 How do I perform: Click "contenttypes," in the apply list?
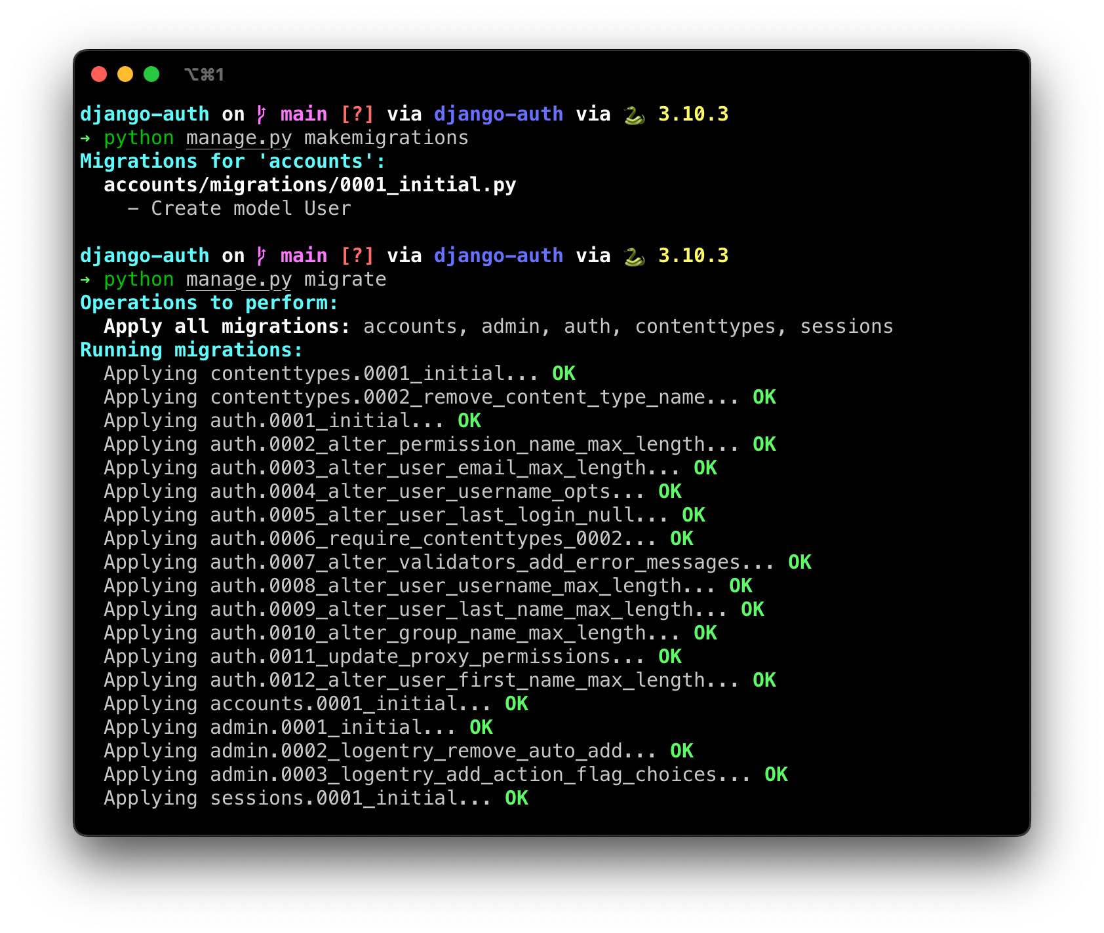coord(711,327)
